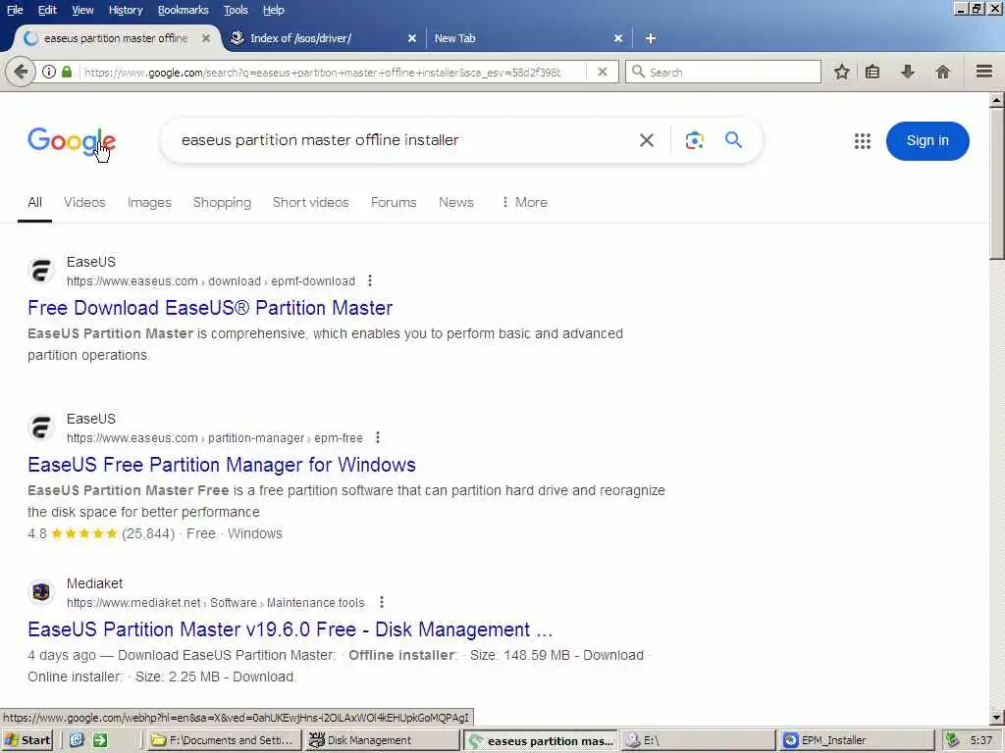Click Mediaket site favicon

(41, 592)
